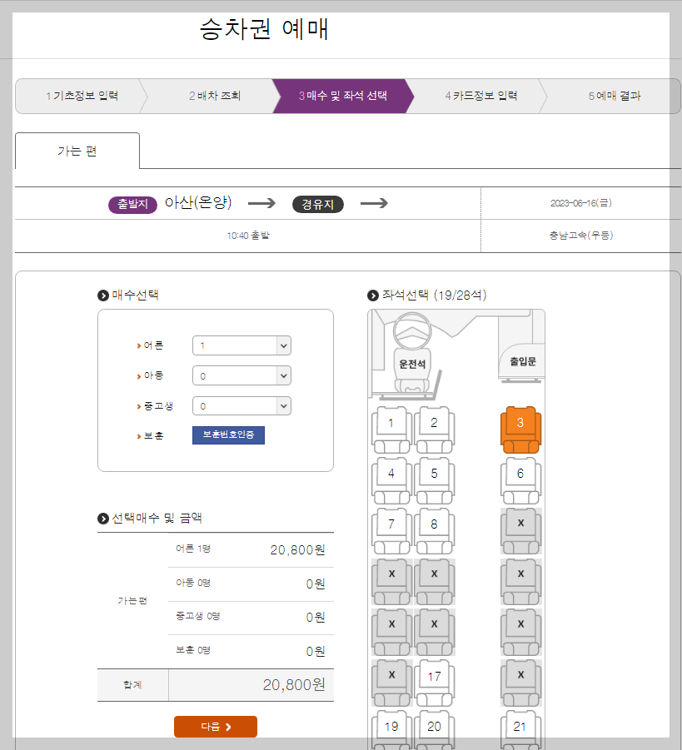
Task: Select seat 1 on the bus map
Action: (391, 430)
